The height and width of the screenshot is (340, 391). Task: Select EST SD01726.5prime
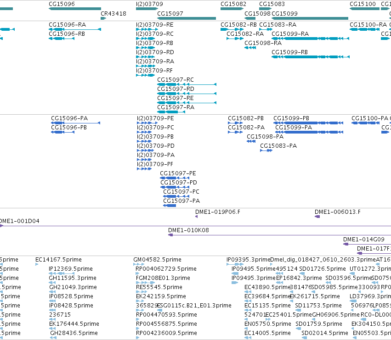pos(323,269)
